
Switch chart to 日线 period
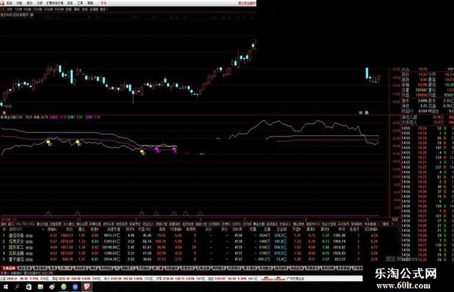[69, 9]
